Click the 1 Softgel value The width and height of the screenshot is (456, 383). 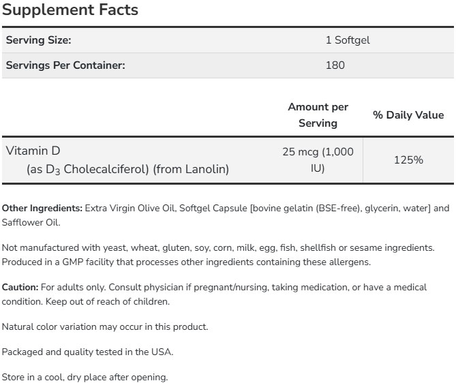coord(348,40)
